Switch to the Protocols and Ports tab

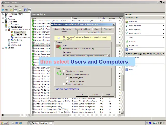(82, 29)
